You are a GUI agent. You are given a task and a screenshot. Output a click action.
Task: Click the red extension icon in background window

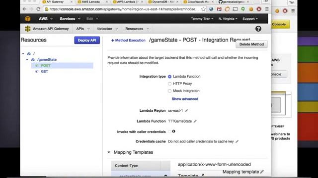tap(285, 11)
